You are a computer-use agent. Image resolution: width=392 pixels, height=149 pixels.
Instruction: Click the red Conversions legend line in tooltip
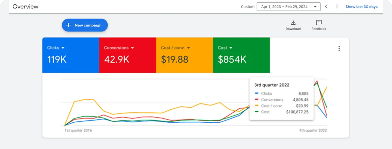[257, 100]
